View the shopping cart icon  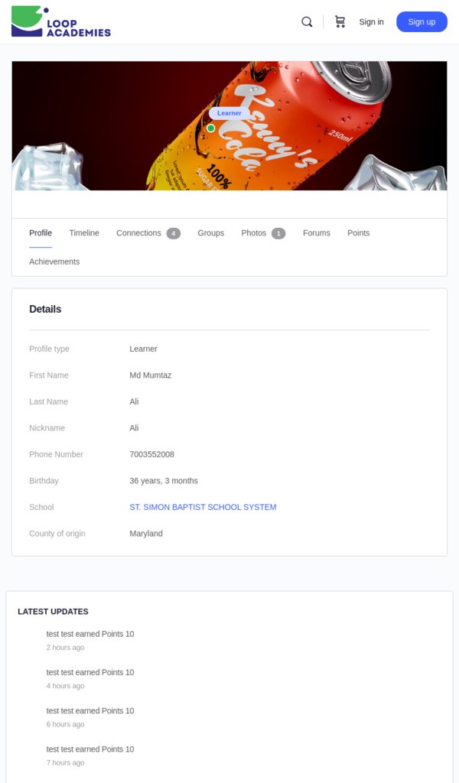340,21
